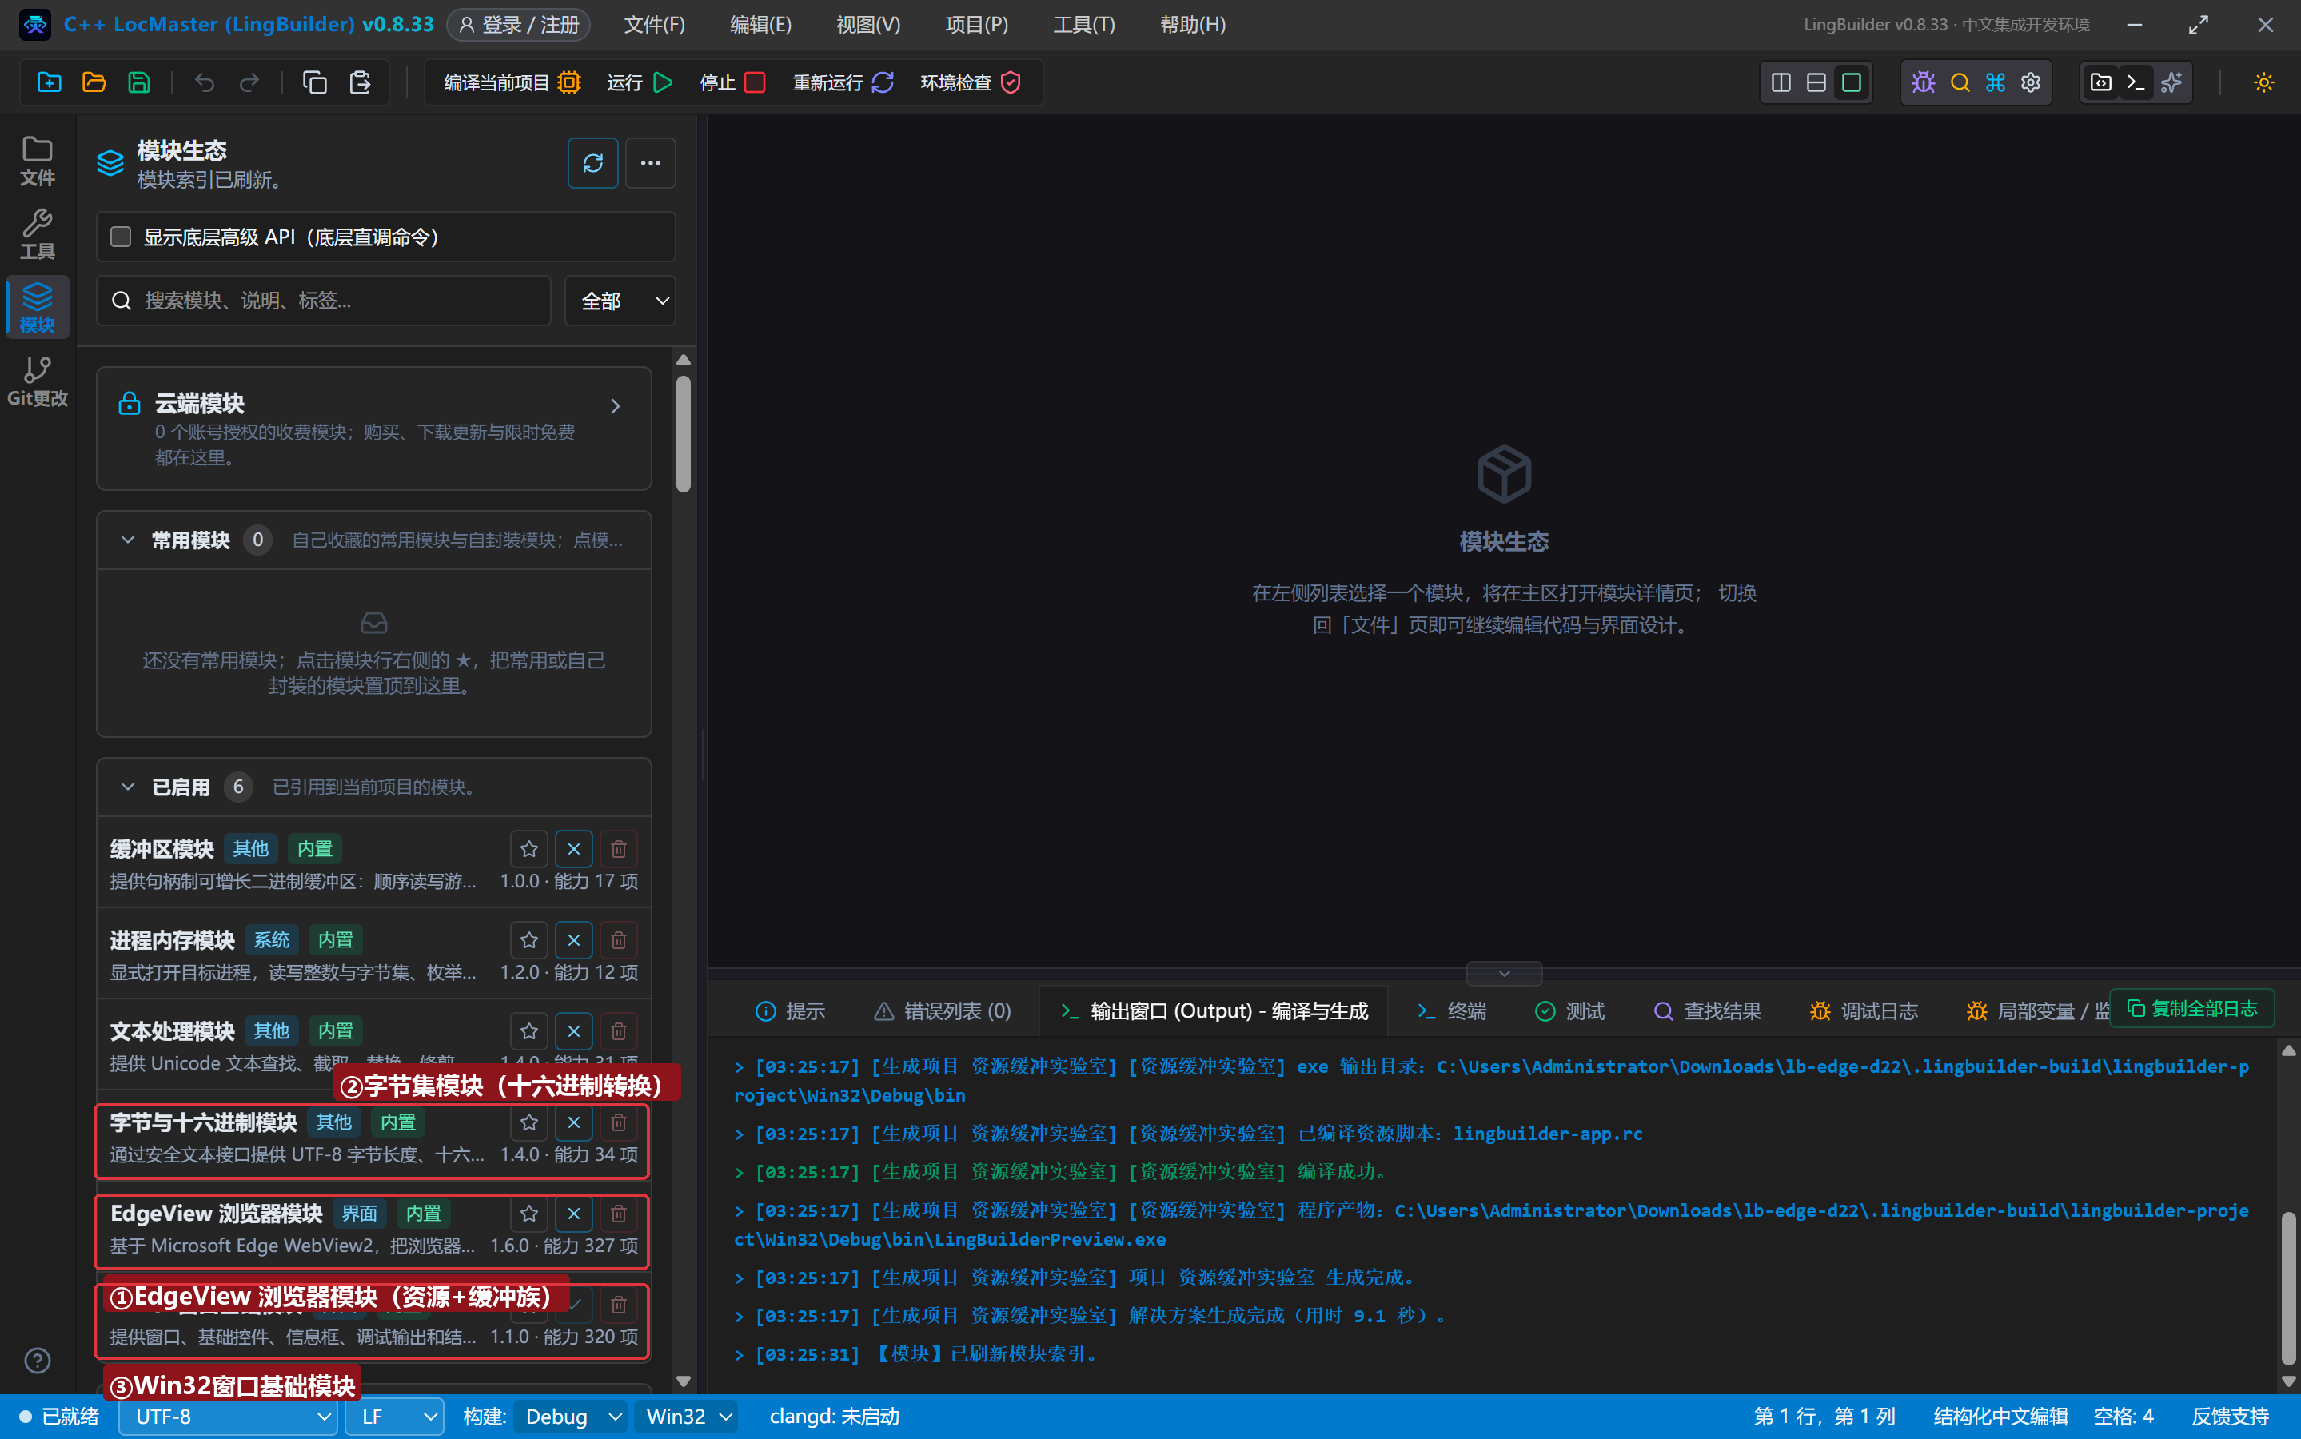Toggle the light/dark theme sun icon

click(2264, 83)
